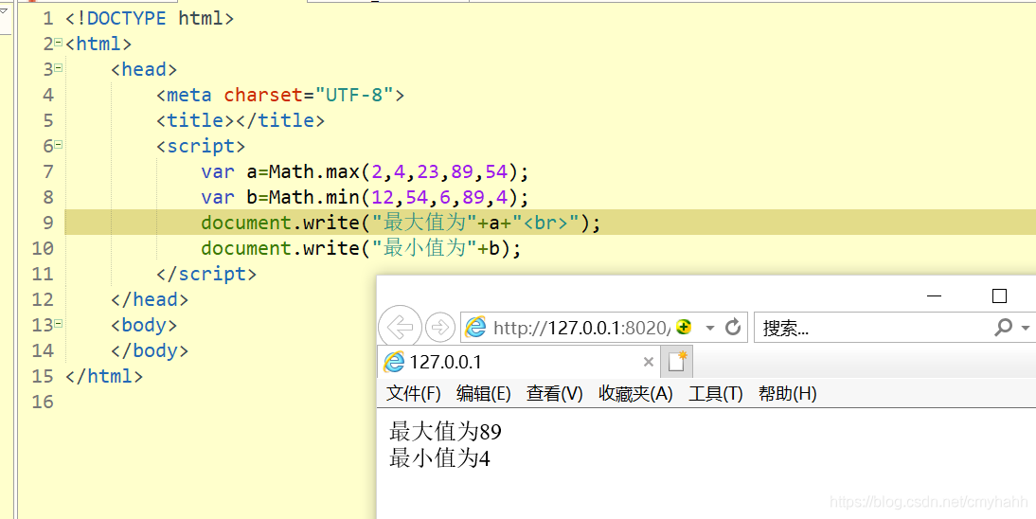Screen dimensions: 1036x519
Task: Click line number 9 in the gutter
Action: (x=47, y=223)
